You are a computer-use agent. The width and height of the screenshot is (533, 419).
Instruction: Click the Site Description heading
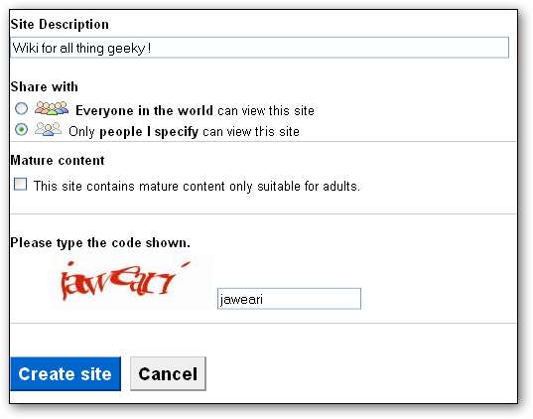[x=60, y=25]
